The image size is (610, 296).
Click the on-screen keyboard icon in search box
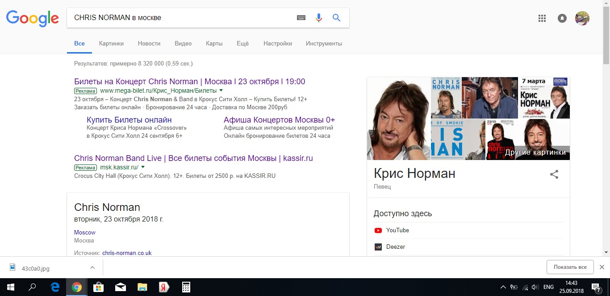(301, 18)
